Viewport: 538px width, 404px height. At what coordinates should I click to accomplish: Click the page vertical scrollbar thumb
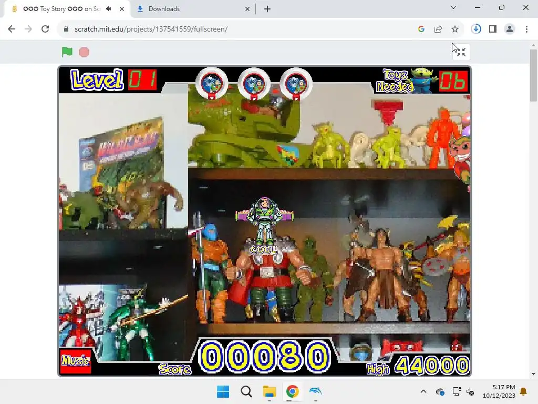tap(533, 75)
